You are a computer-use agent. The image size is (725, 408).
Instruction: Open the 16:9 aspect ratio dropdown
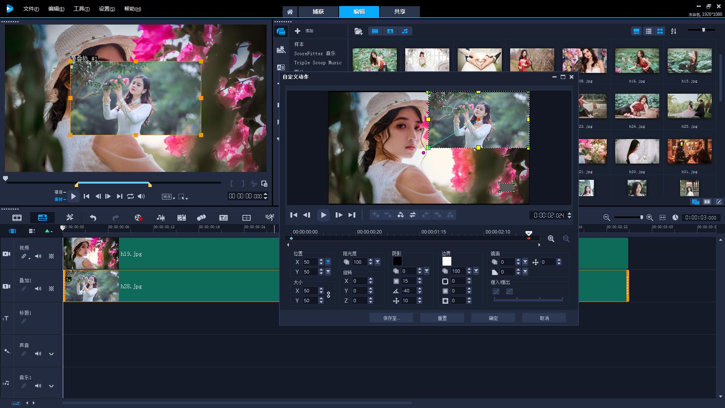(x=168, y=196)
